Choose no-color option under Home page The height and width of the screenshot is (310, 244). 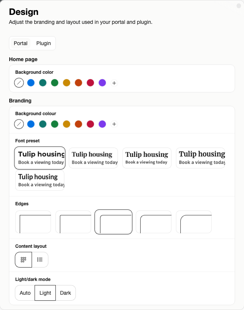pos(19,83)
